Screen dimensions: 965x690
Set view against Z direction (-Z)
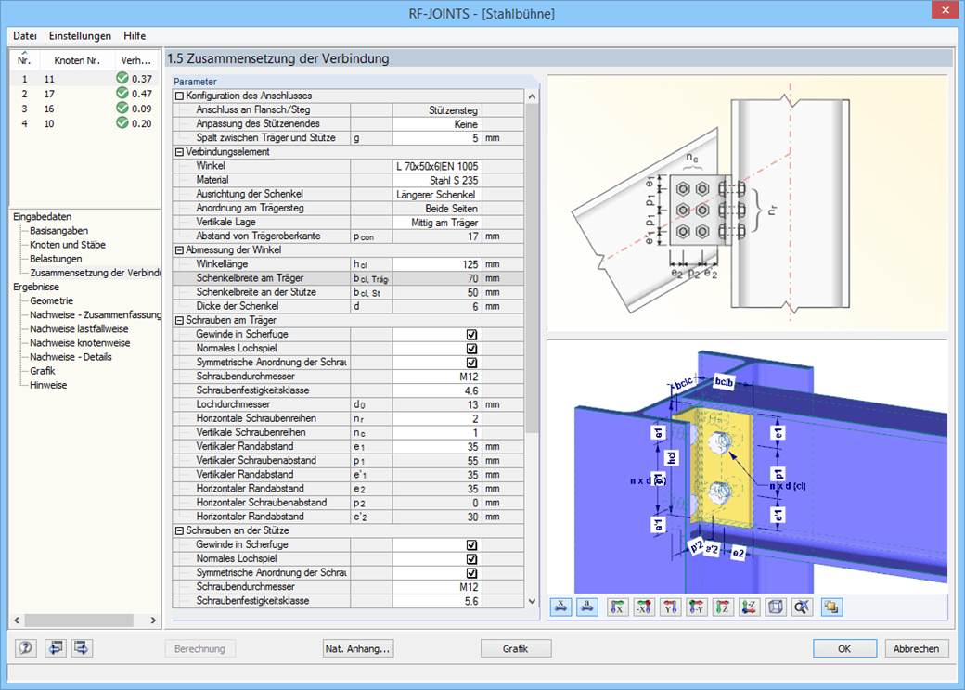pos(750,607)
